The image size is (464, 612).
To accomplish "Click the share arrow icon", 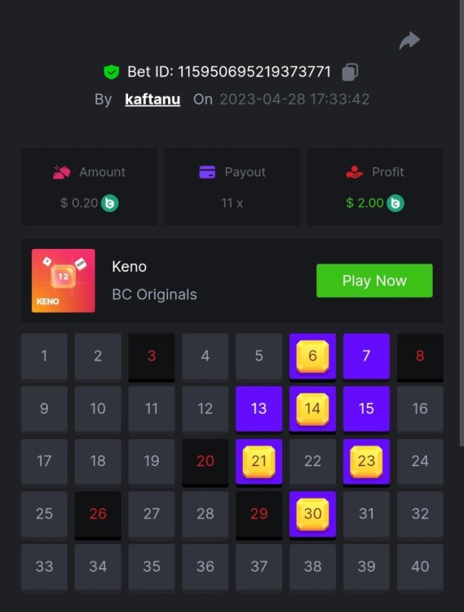I will [x=409, y=41].
